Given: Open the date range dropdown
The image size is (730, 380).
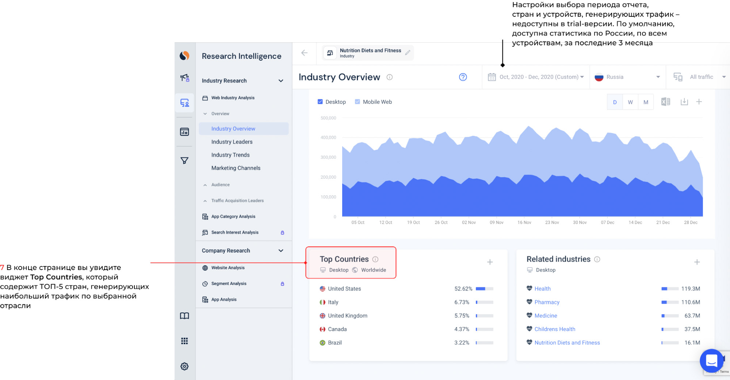Looking at the screenshot, I should tap(536, 77).
